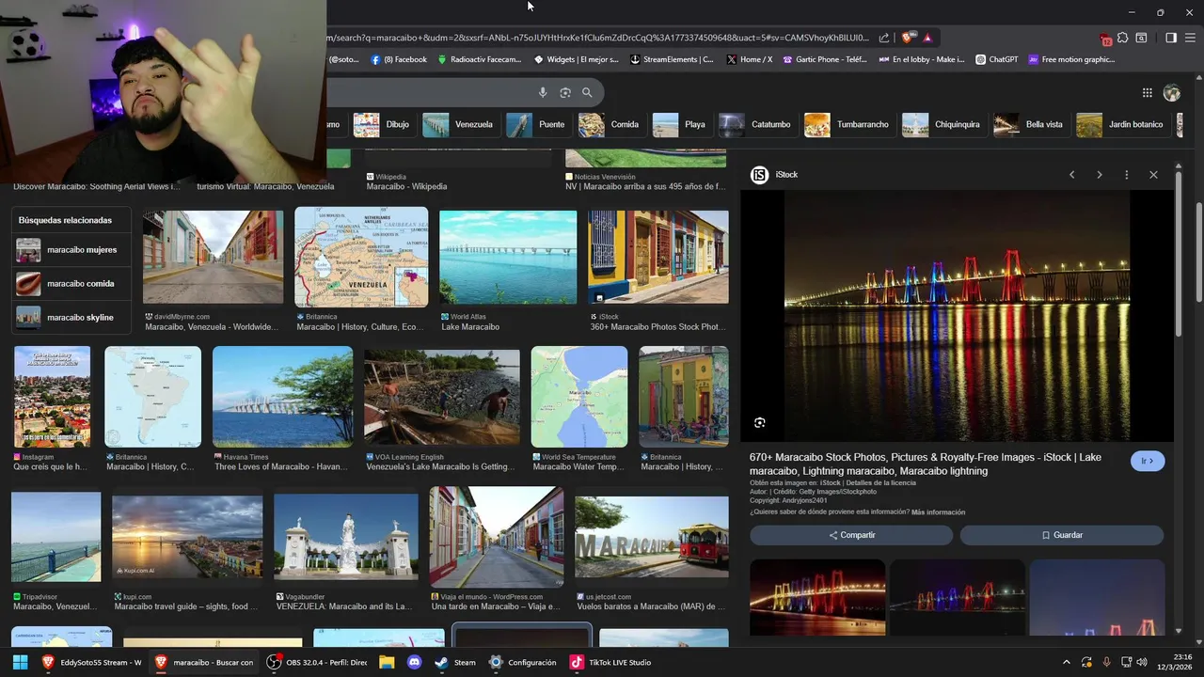Screen dimensions: 1204x677
Task: Select the Puente filter chip
Action: pos(536,124)
